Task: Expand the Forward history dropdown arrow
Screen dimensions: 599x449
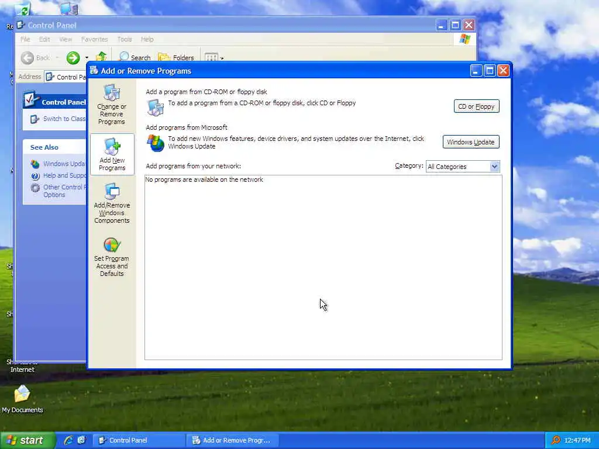Action: point(87,58)
